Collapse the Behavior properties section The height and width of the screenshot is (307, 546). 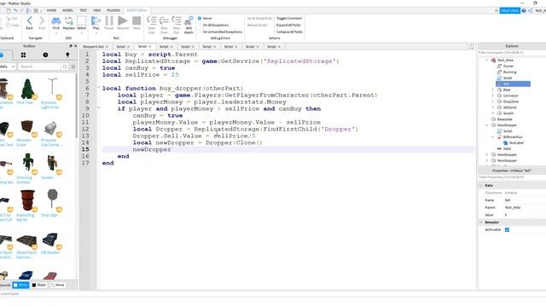click(481, 222)
